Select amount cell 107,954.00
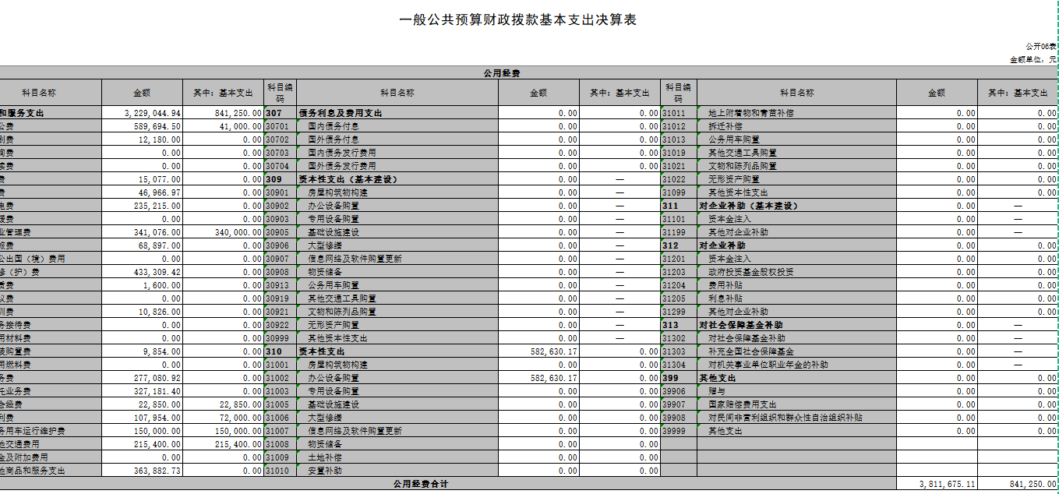 click(142, 418)
